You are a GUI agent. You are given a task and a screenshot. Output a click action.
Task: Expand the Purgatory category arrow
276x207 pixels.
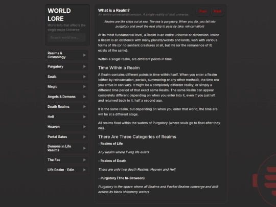pos(84,66)
